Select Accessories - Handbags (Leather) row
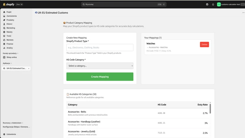This screenshot has width=245, height=138. pos(138,123)
